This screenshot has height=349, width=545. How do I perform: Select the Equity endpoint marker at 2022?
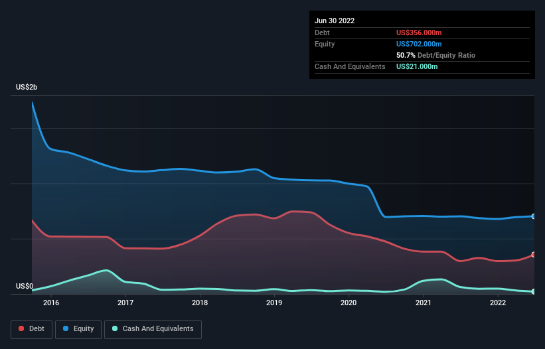(534, 216)
